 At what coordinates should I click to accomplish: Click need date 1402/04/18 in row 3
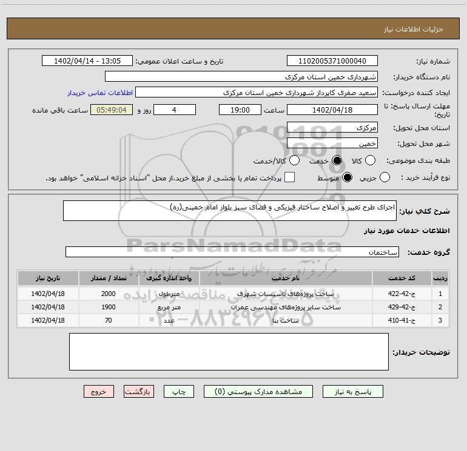click(x=48, y=320)
